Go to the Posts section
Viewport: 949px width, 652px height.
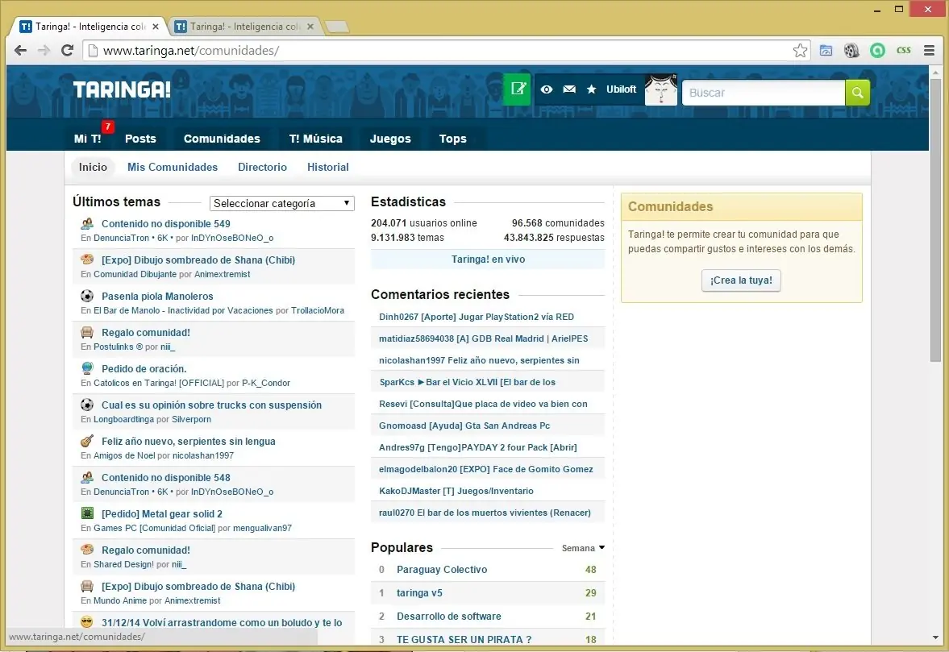point(140,139)
